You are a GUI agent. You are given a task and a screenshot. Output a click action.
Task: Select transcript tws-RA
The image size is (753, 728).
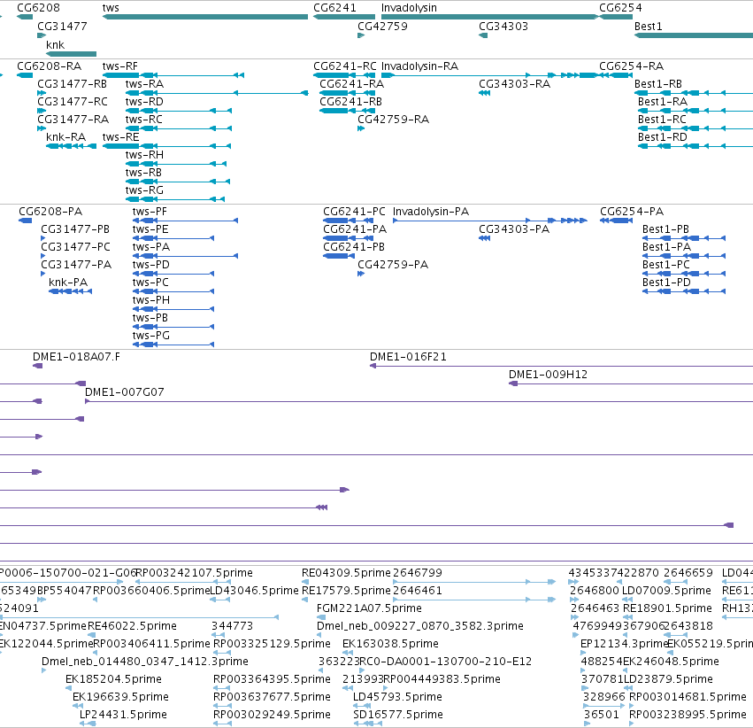tap(217, 93)
